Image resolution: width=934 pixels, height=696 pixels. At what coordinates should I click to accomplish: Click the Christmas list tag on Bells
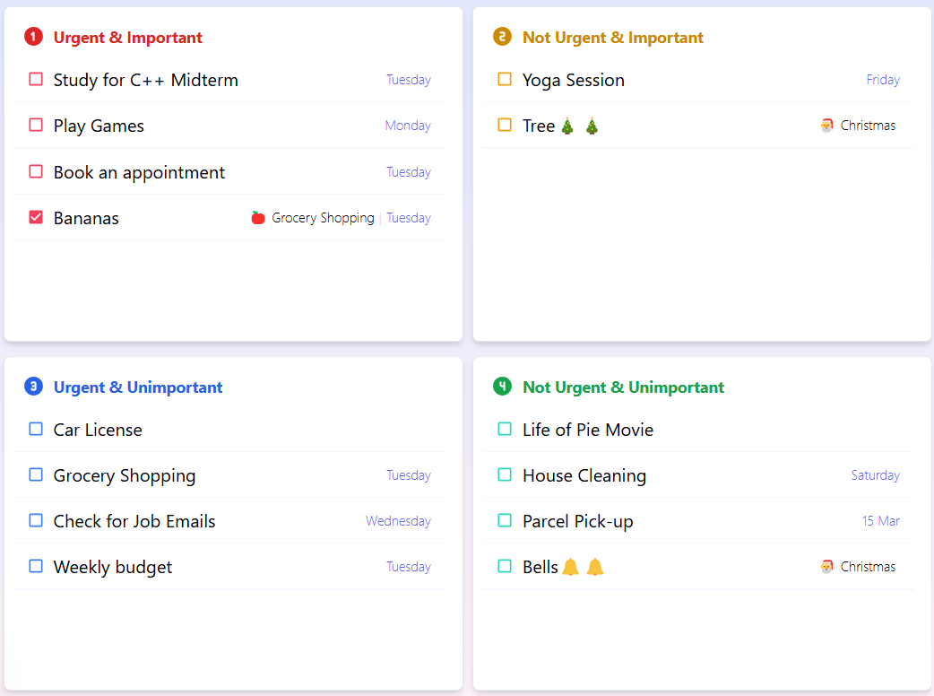pyautogui.click(x=868, y=567)
